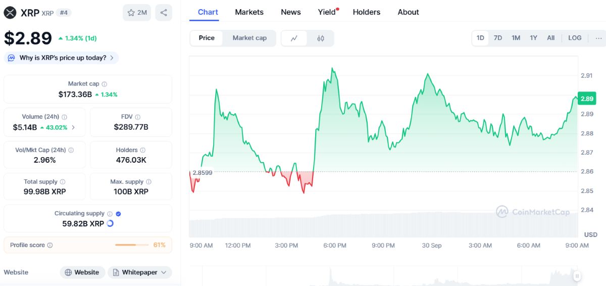Click the $289.77B FDV value

(131, 127)
